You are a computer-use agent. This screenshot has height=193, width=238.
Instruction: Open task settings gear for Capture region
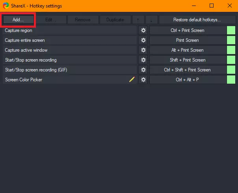tap(143, 30)
